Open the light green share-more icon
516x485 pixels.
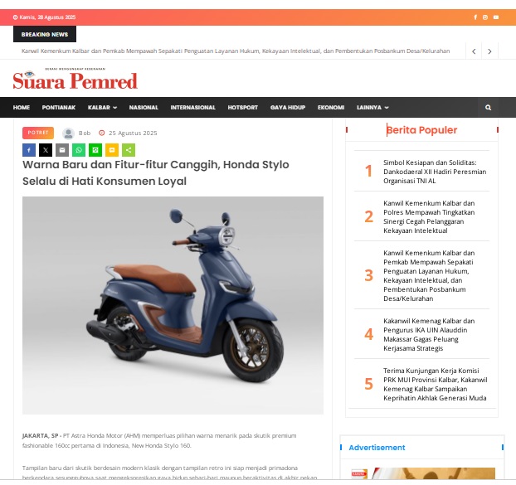pyautogui.click(x=129, y=150)
